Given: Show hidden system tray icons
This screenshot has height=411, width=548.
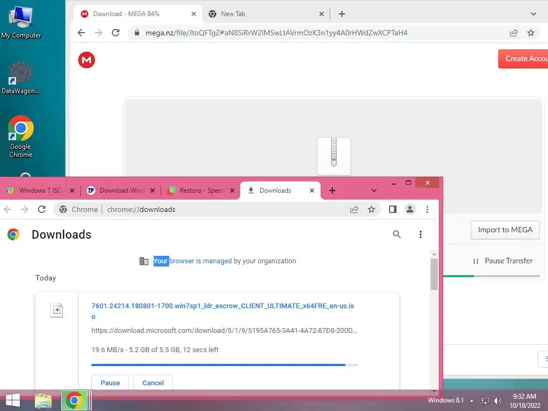Looking at the screenshot, I should point(472,401).
